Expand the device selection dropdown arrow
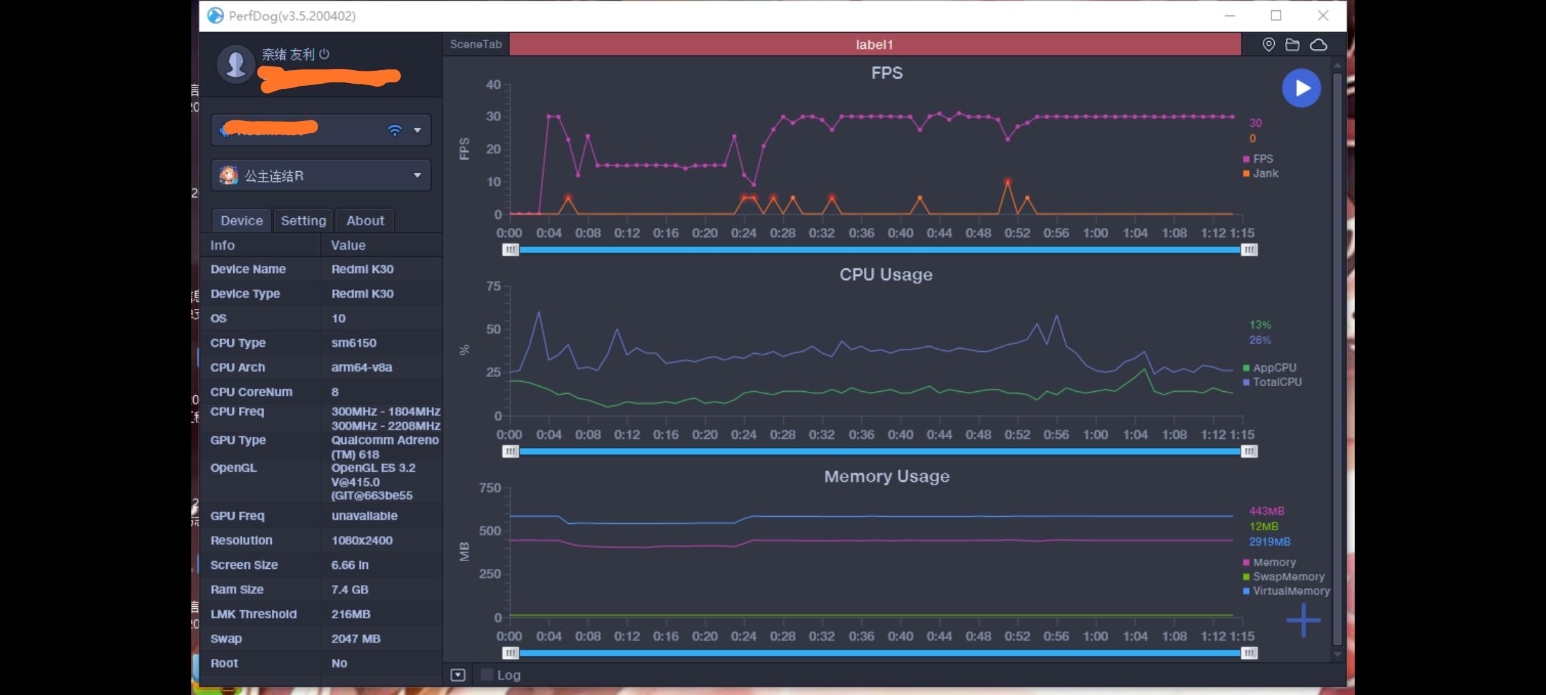Viewport: 1546px width, 695px height. click(x=417, y=130)
